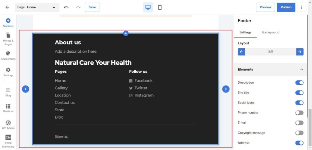Turn on the Copyright message toggle
The height and width of the screenshot is (150, 312).
click(x=299, y=133)
